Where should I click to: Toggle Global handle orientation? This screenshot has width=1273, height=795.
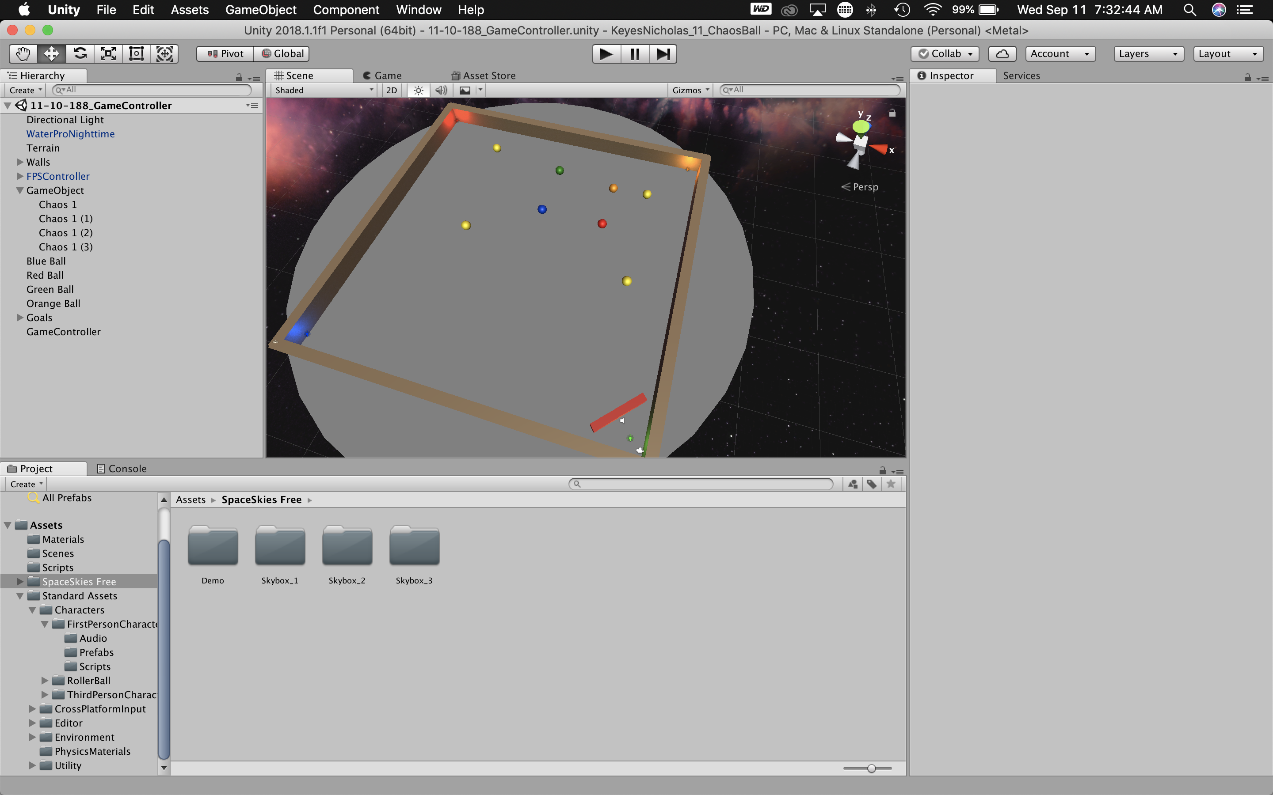tap(282, 53)
